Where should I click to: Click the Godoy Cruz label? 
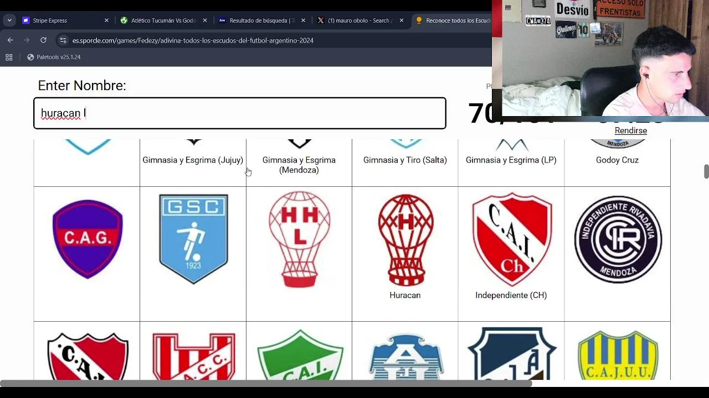point(617,160)
